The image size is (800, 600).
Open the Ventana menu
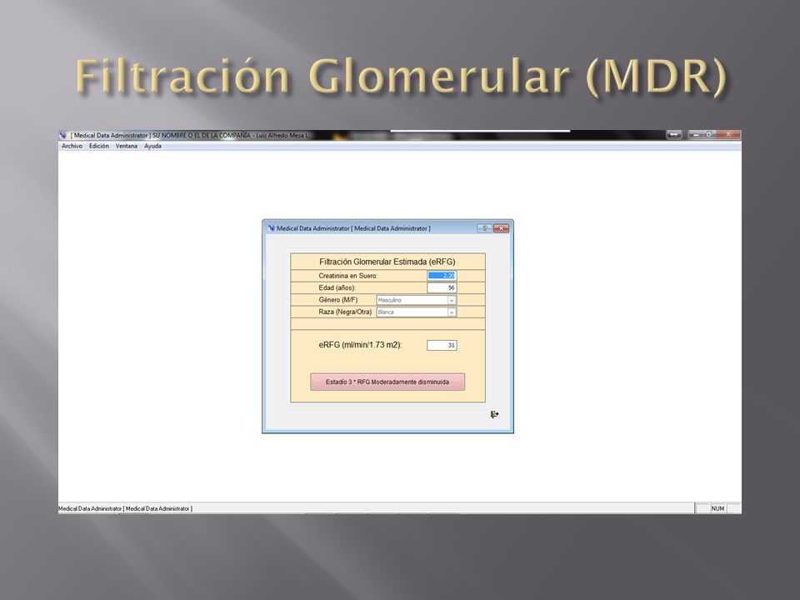pos(126,146)
